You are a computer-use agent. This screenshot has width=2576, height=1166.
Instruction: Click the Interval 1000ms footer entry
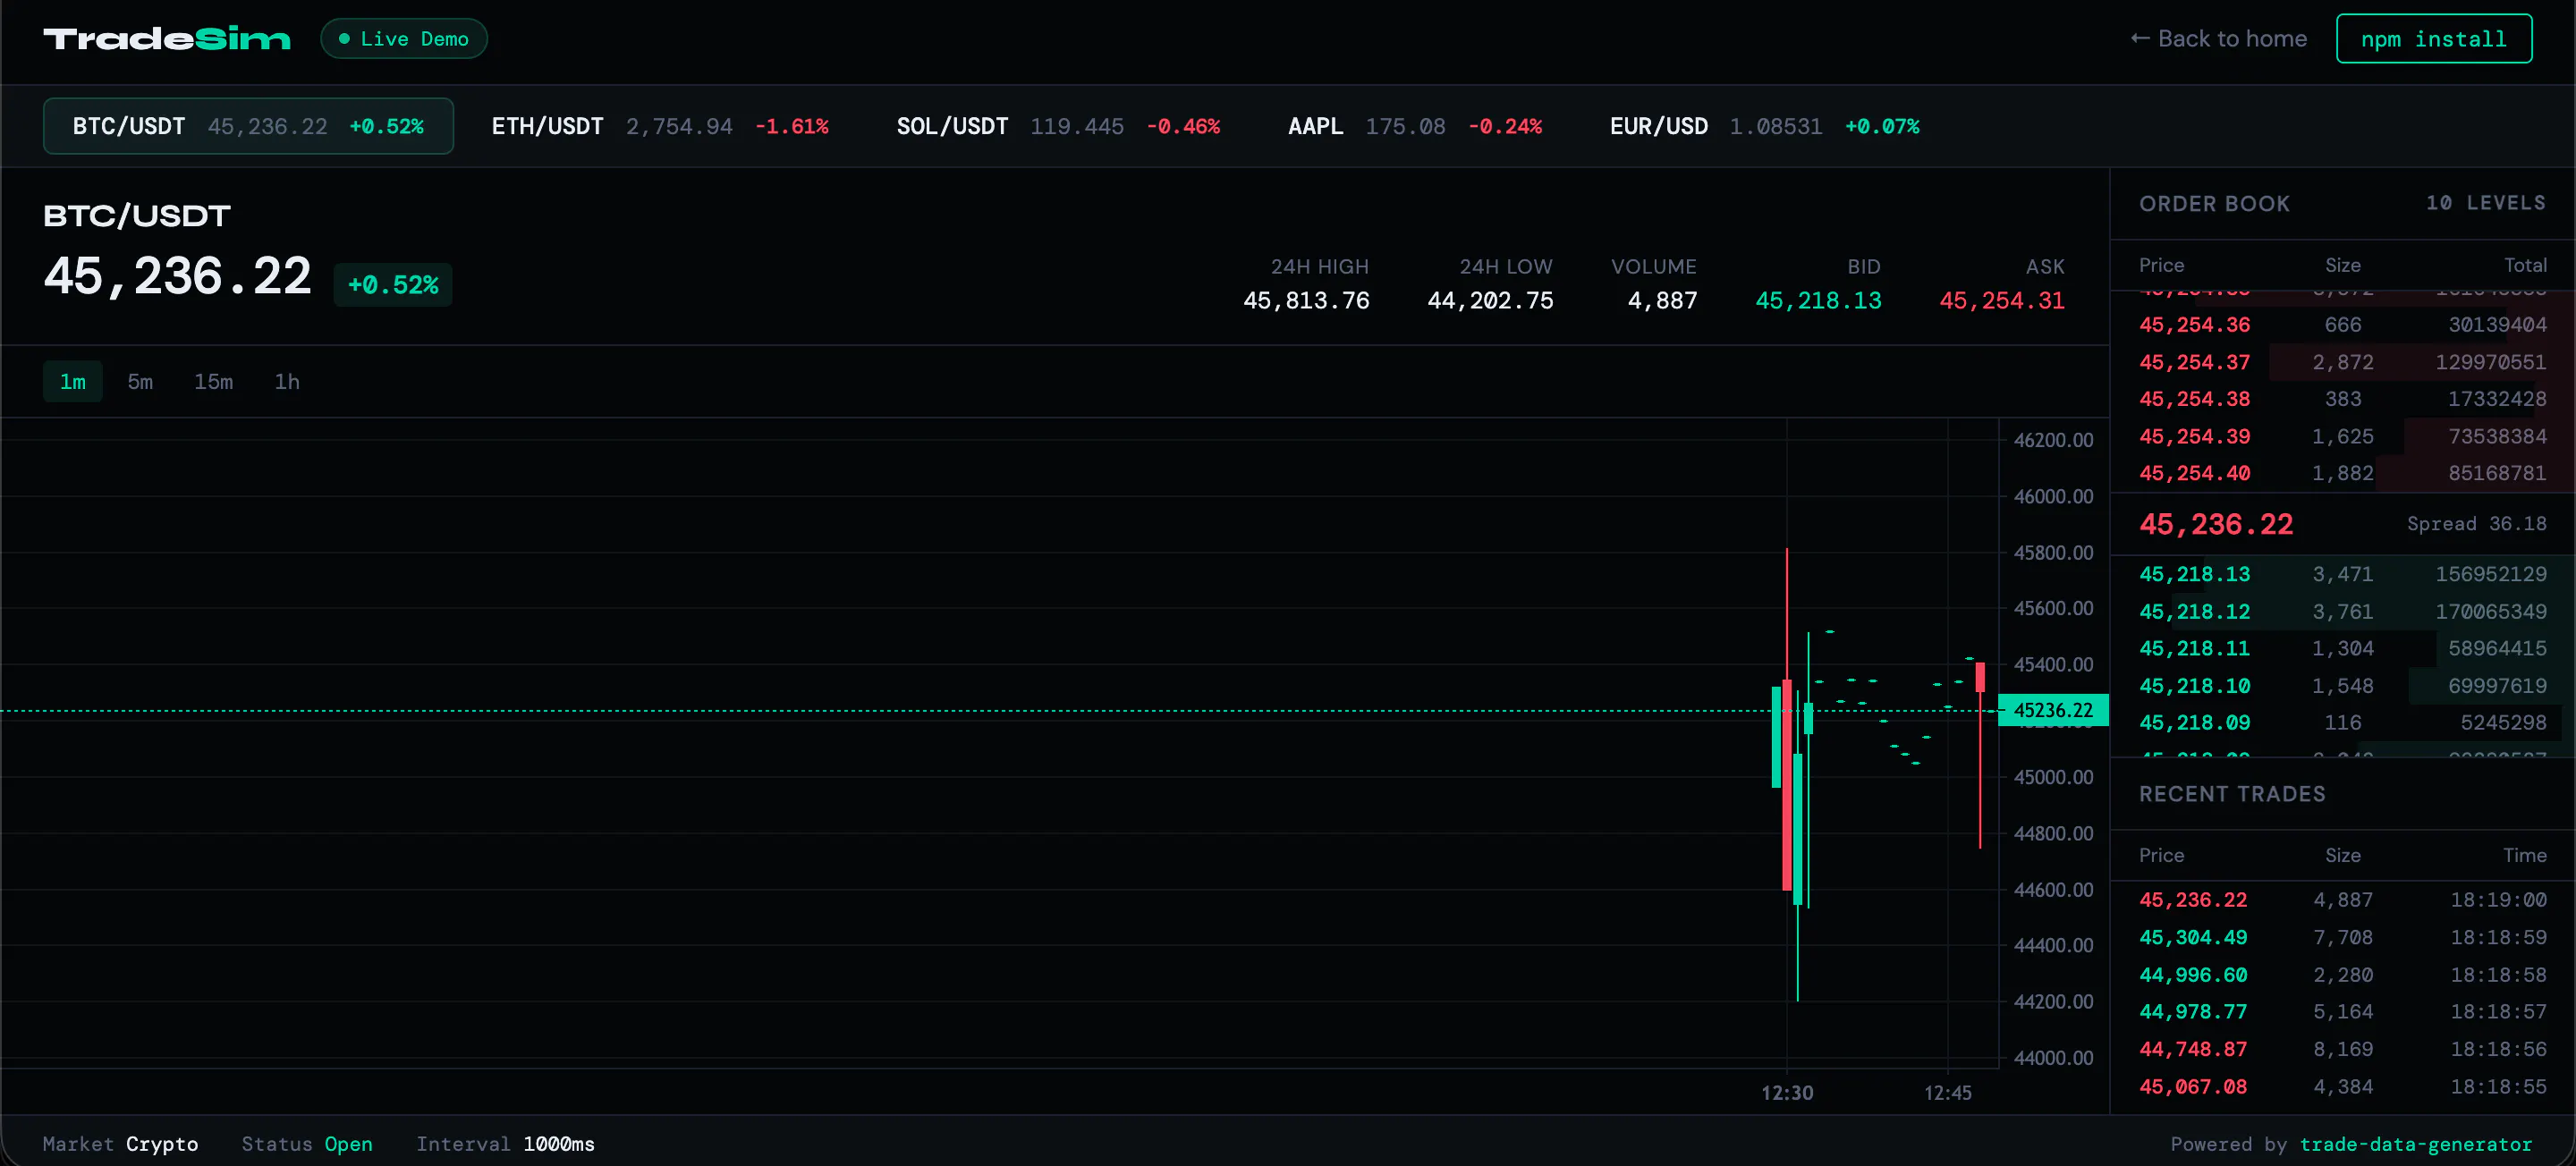click(505, 1144)
